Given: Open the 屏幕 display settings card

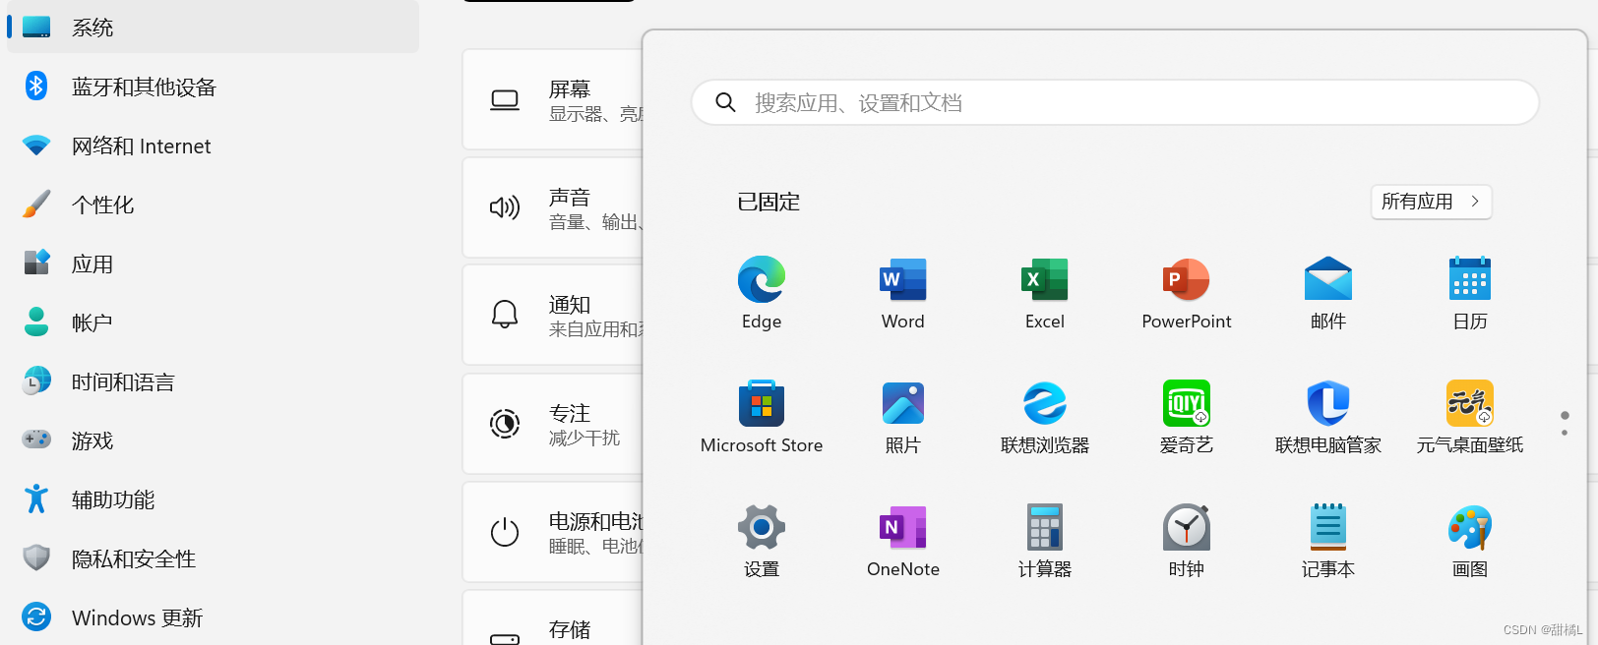Looking at the screenshot, I should (x=553, y=99).
